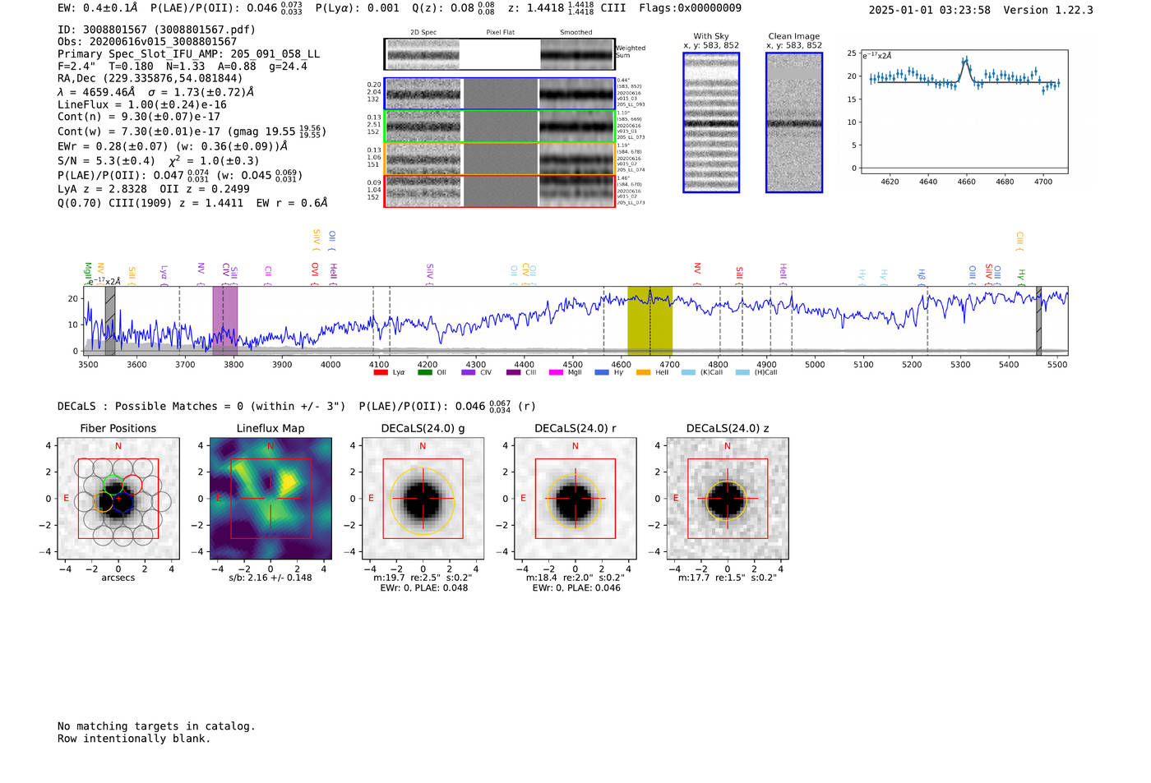Select the RA,Dec coordinates line
1151x783 pixels.
tap(150, 79)
